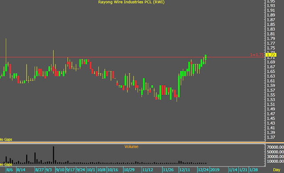
Task: Click the 12/11 date label on time axis
Action: coord(185,170)
